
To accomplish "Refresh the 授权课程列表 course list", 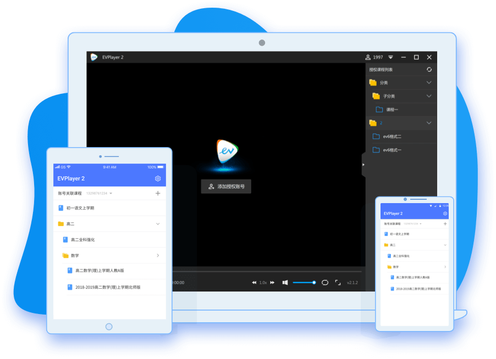I will point(429,70).
